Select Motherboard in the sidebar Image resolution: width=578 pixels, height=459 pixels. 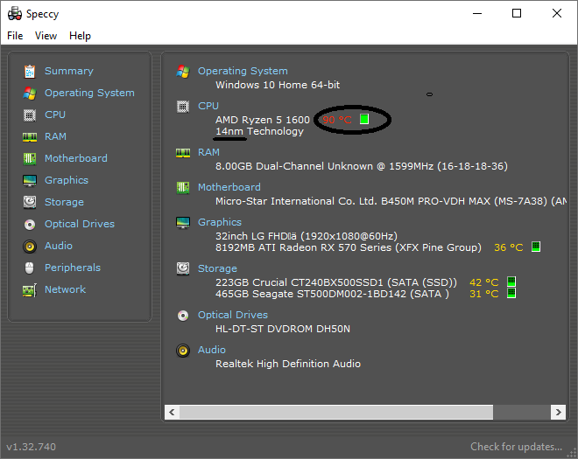(76, 158)
